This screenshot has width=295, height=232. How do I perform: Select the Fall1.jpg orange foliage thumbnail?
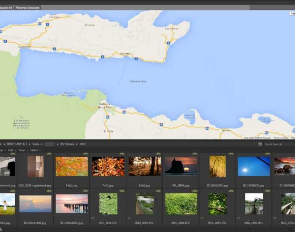tap(72, 167)
